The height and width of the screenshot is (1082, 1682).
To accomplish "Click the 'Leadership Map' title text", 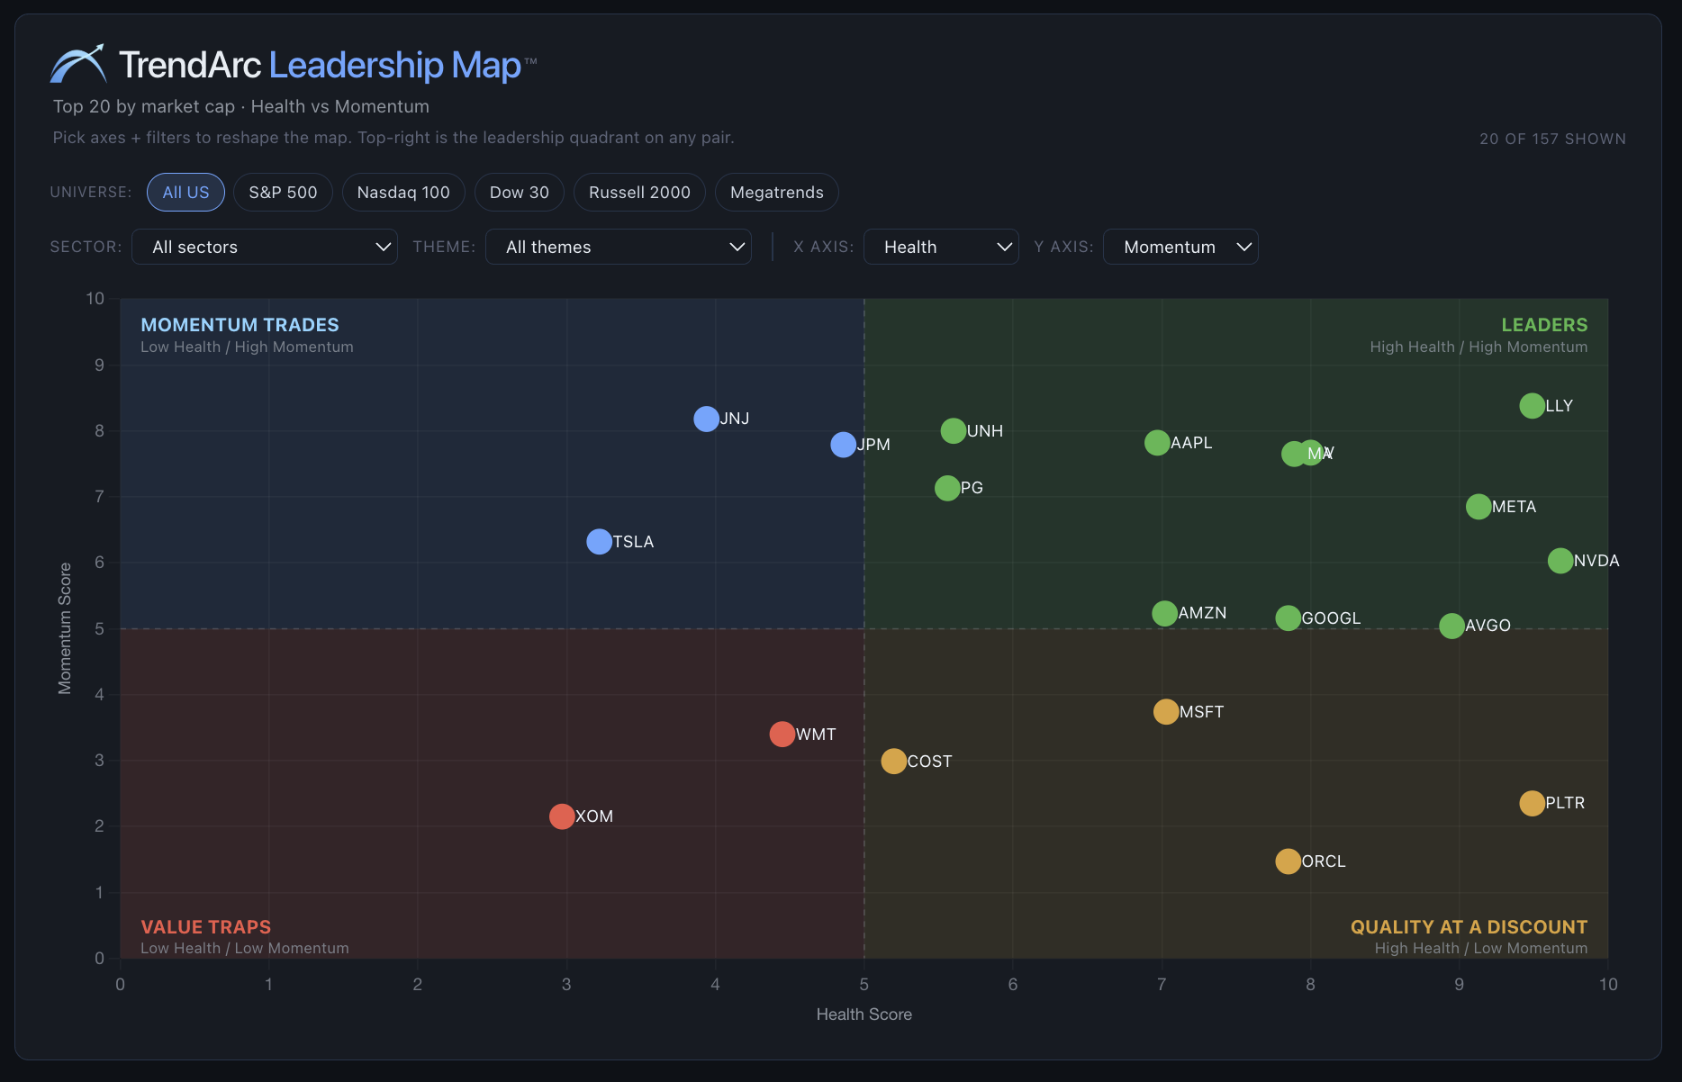I will click(x=395, y=65).
